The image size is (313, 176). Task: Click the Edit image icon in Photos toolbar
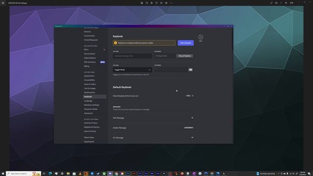click(x=142, y=3)
